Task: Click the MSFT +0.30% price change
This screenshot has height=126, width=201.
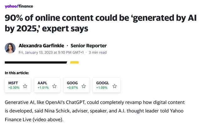Action: click(x=14, y=88)
